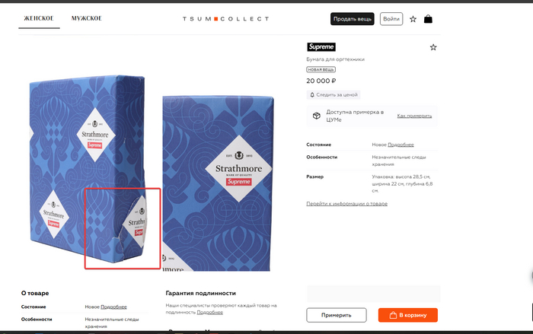Open the left product photo

89,169
